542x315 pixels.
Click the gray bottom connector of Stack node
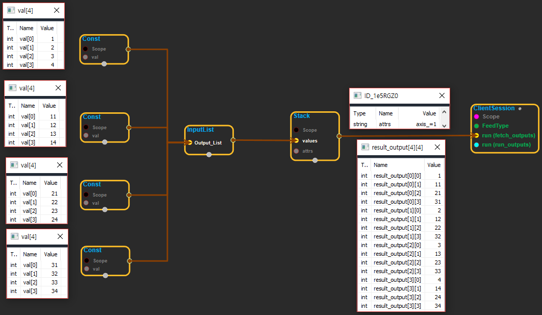click(x=315, y=160)
